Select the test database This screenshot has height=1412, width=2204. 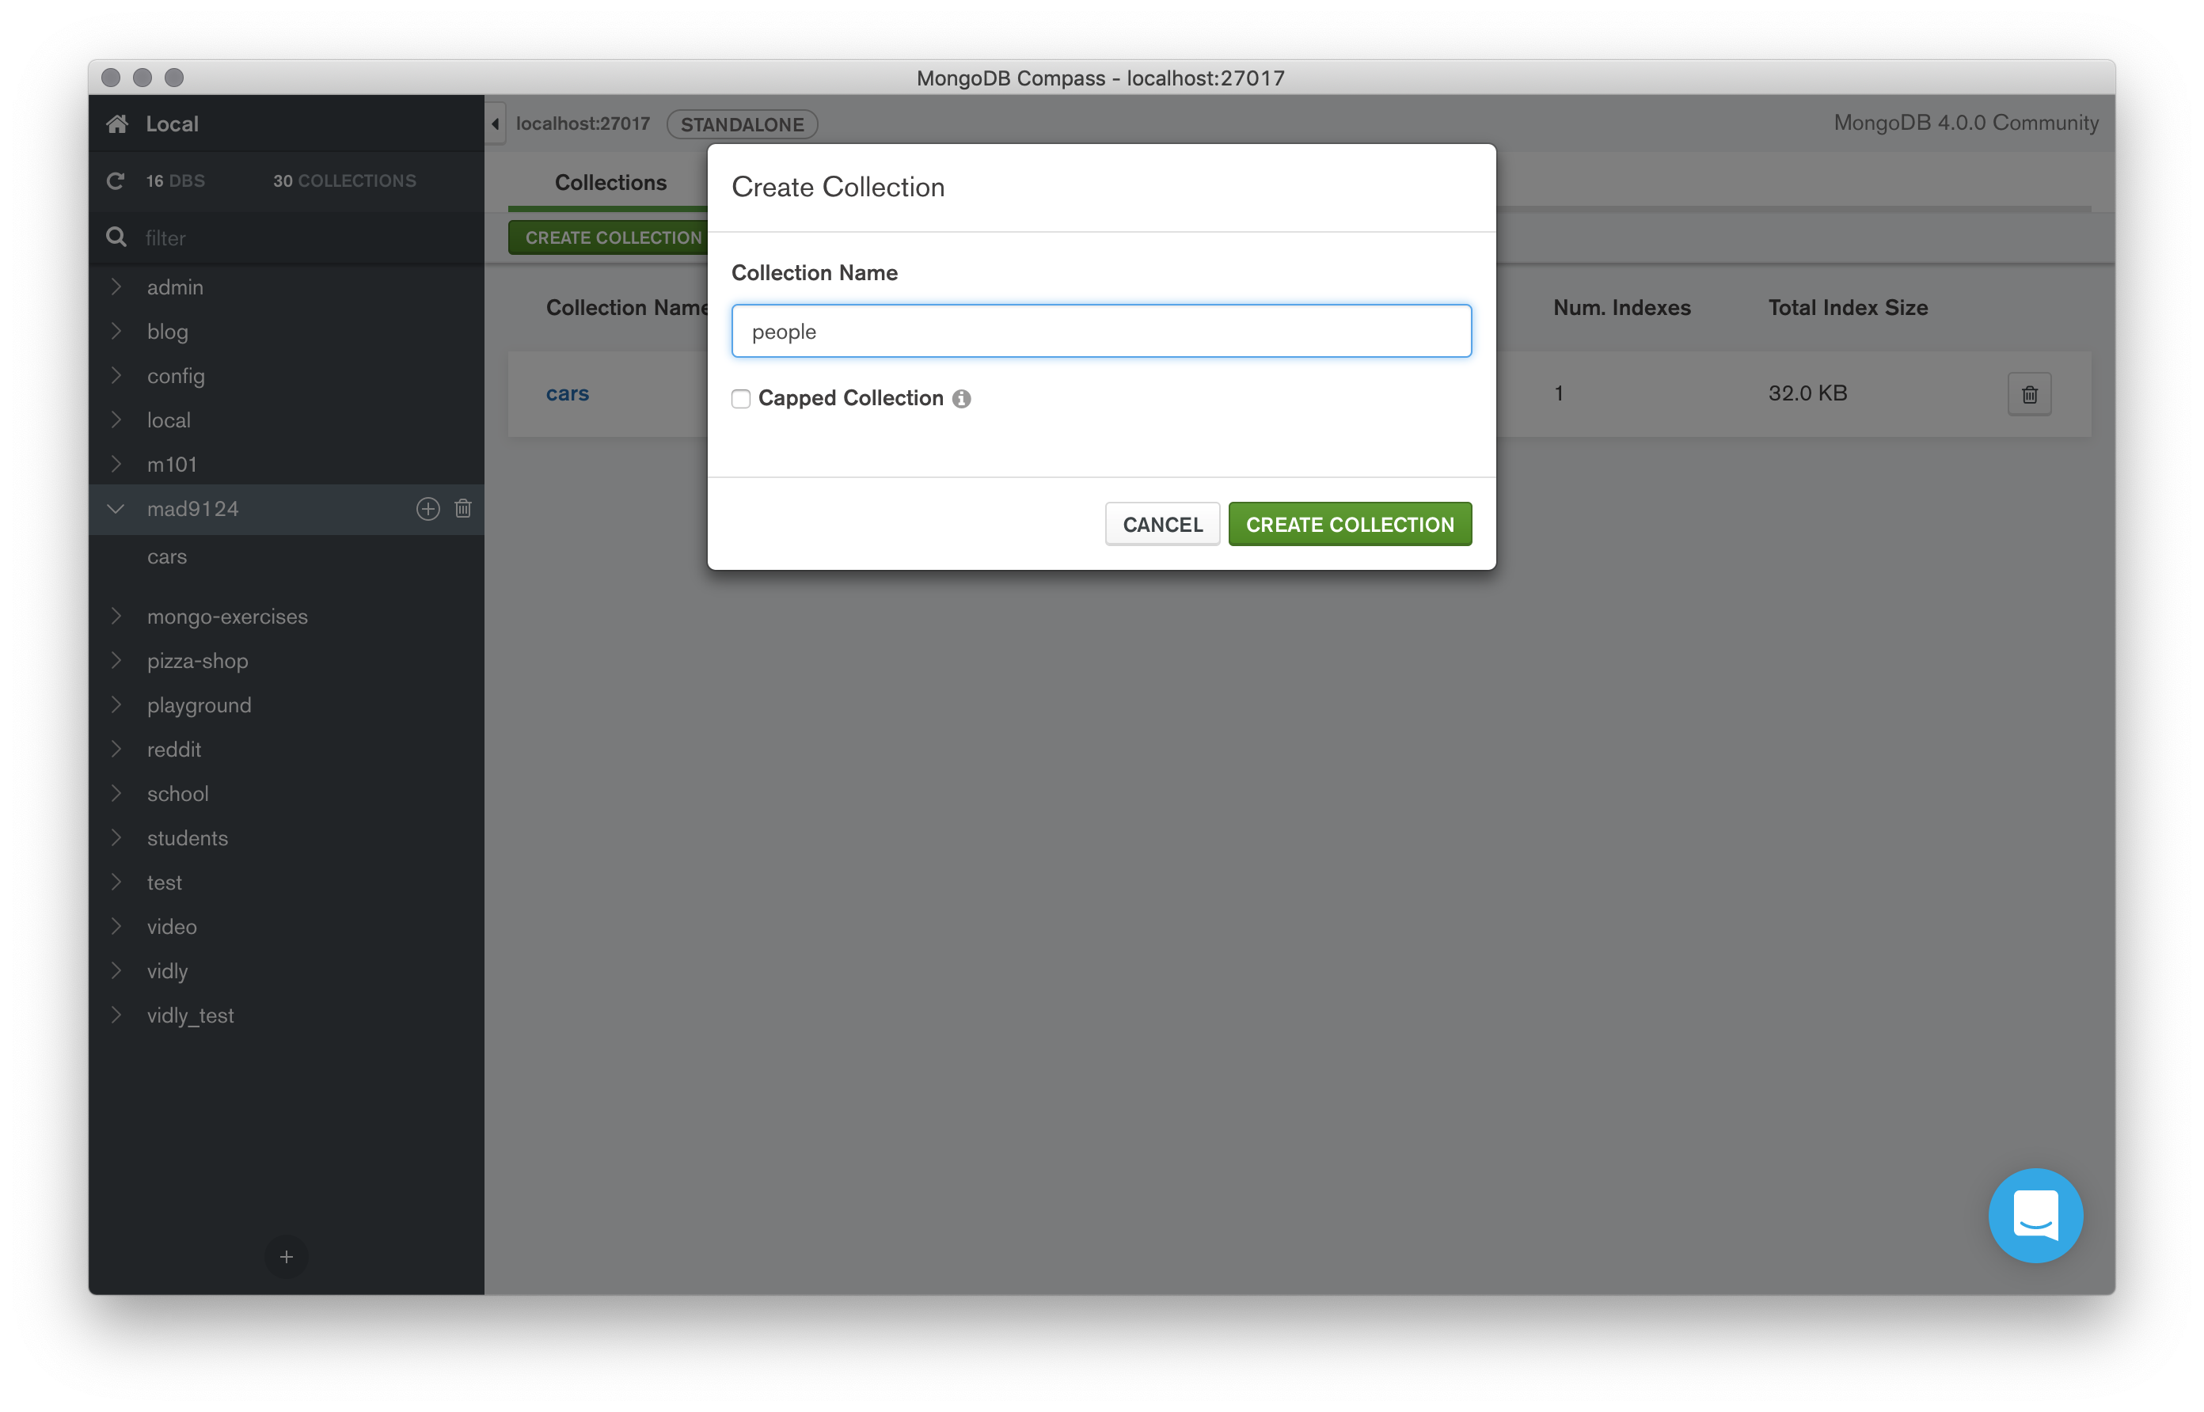[165, 882]
